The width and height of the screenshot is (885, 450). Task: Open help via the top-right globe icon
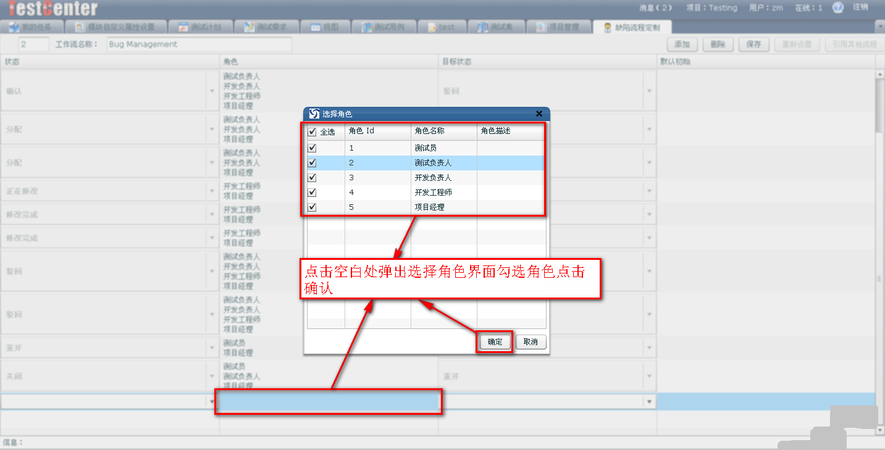tap(838, 7)
